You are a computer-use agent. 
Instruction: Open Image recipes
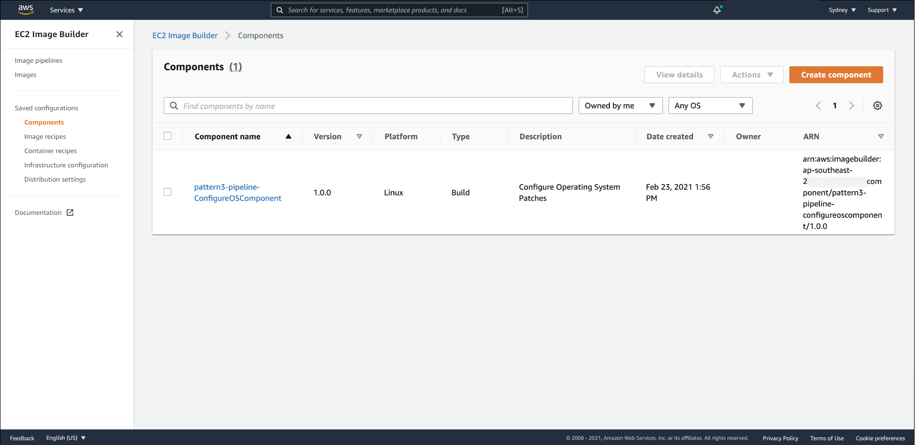point(45,136)
